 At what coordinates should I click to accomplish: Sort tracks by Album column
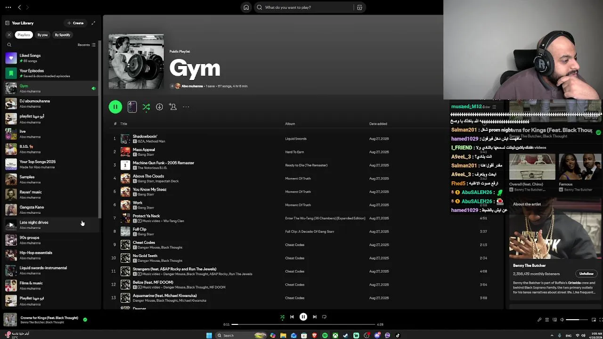click(290, 124)
